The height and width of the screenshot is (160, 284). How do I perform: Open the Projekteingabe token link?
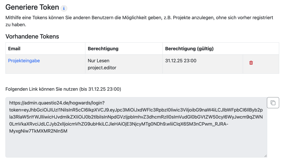coord(24,61)
